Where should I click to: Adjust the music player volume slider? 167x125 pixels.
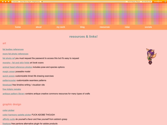tap(158, 2)
